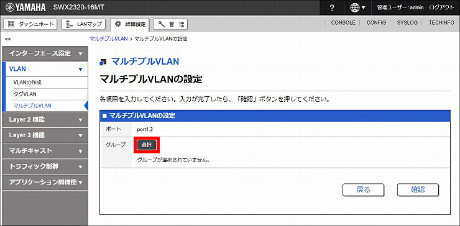Click the ポート row label
The height and width of the screenshot is (226, 460).
coord(113,129)
